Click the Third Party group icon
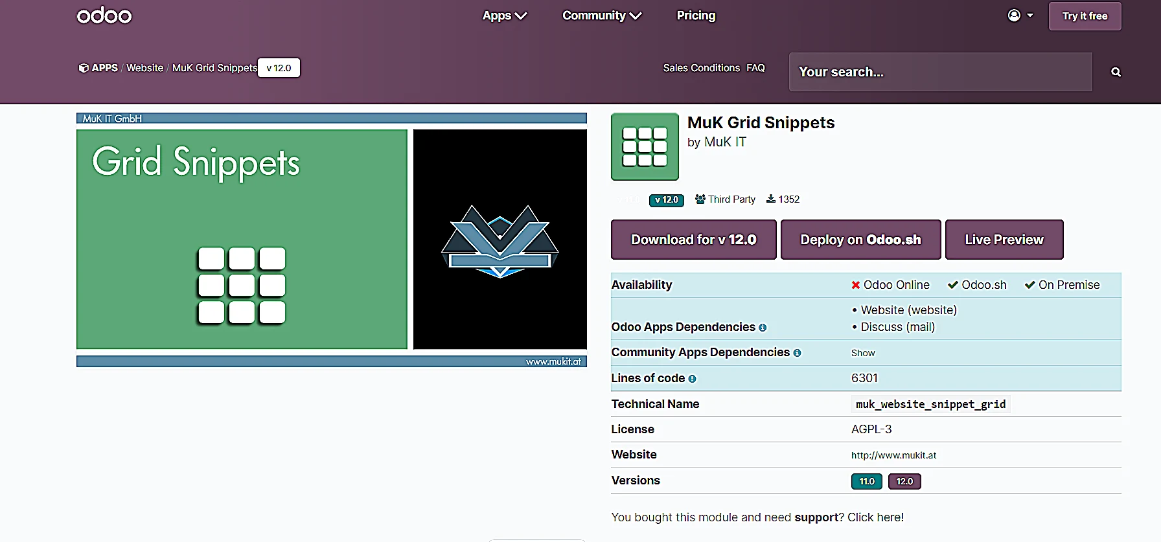The image size is (1161, 542). click(x=700, y=199)
